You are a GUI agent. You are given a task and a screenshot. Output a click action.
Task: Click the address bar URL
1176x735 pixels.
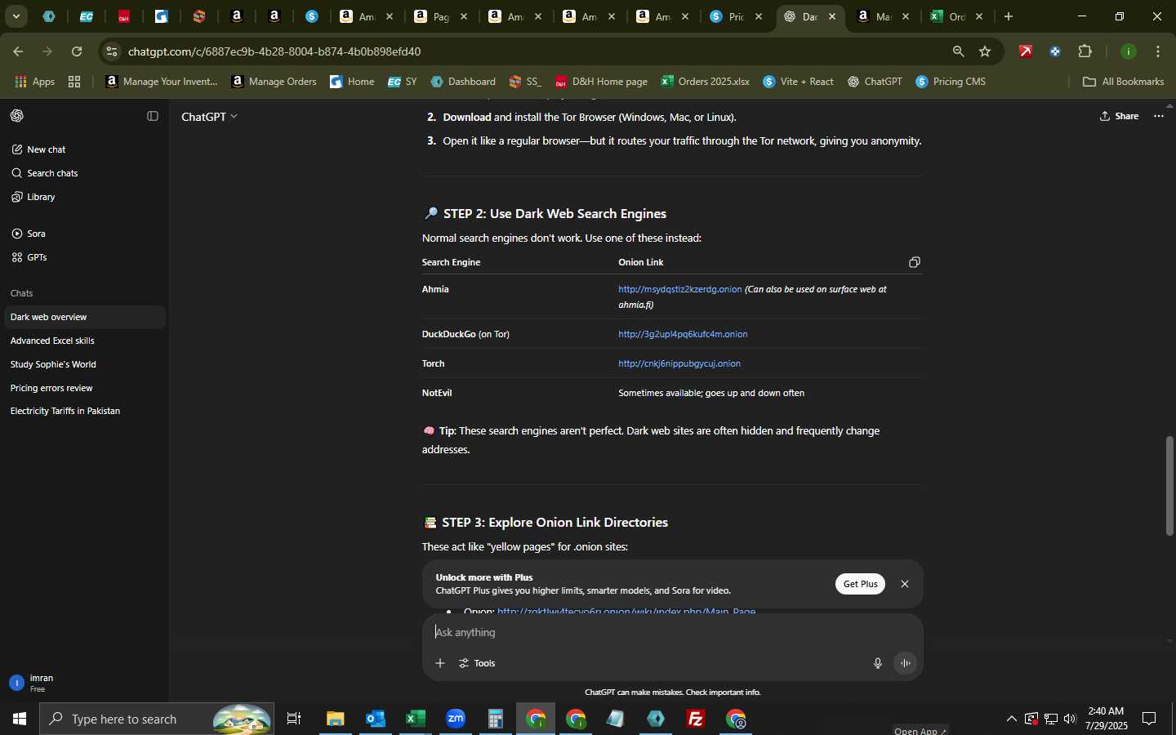(x=274, y=51)
